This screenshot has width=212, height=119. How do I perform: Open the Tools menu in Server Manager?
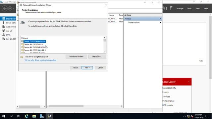coord(189,9)
